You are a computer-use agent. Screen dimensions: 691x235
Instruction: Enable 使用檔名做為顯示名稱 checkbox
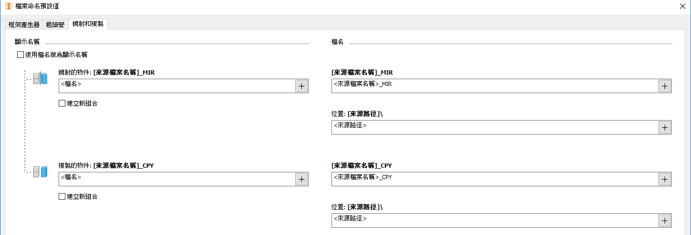[x=21, y=54]
